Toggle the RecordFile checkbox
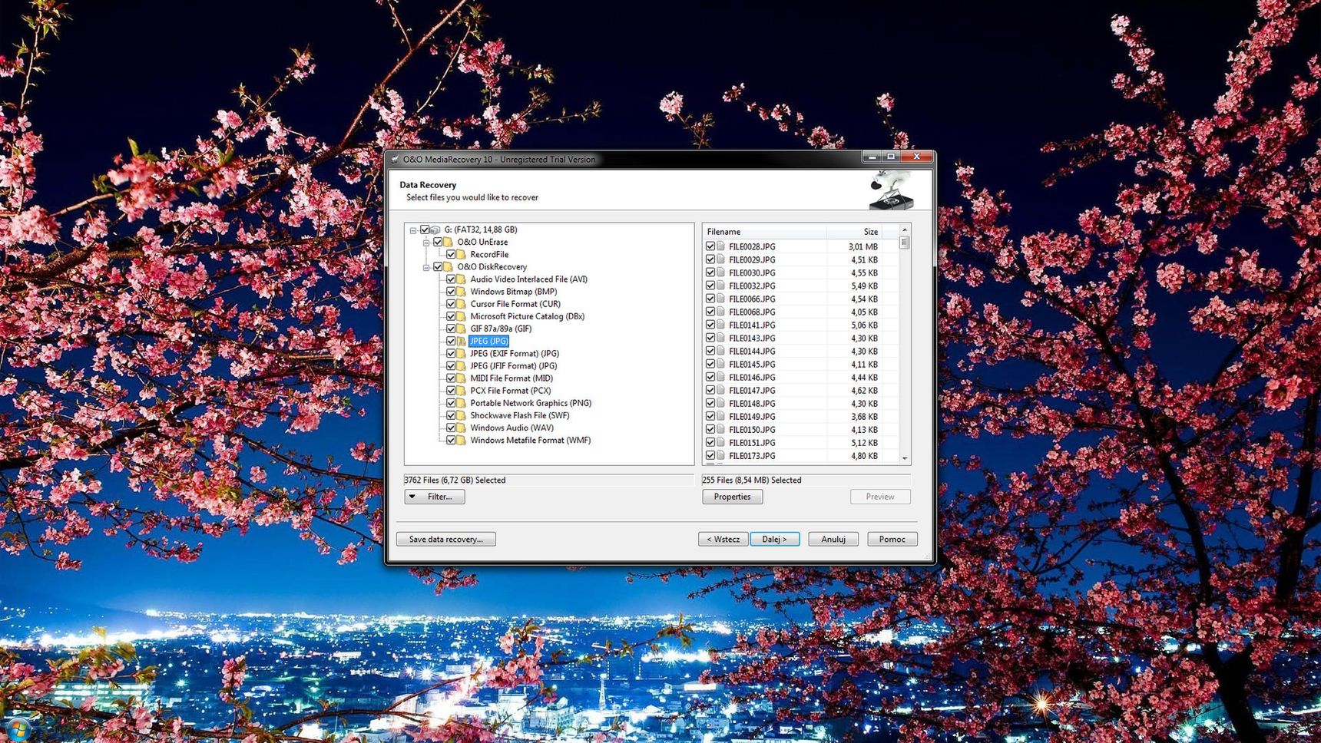The width and height of the screenshot is (1321, 743). click(451, 254)
